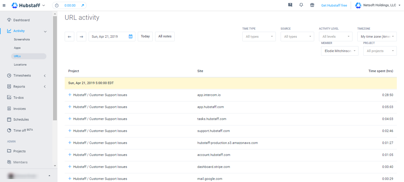Click the Members people icon
This screenshot has height=182, width=404.
(x=9, y=162)
